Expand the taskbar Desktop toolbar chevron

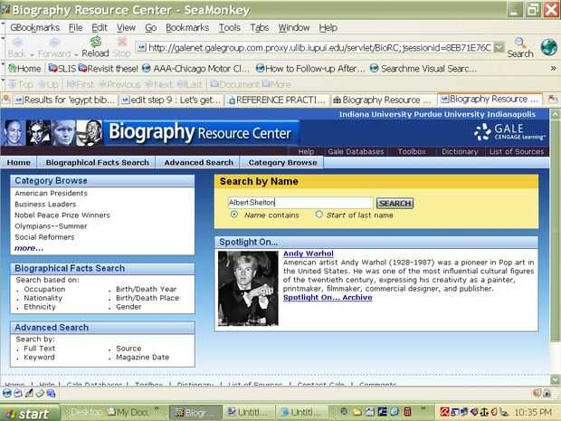pyautogui.click(x=156, y=409)
